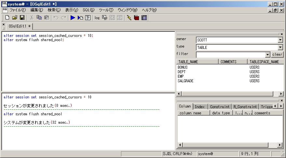This screenshot has height=158, width=286.
Task: Open the grid table icon in toolbar
Action: coord(144,18)
